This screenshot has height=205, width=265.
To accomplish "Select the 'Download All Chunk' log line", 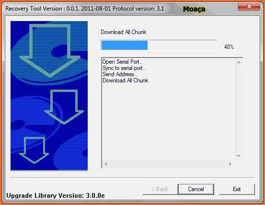I will coord(125,80).
